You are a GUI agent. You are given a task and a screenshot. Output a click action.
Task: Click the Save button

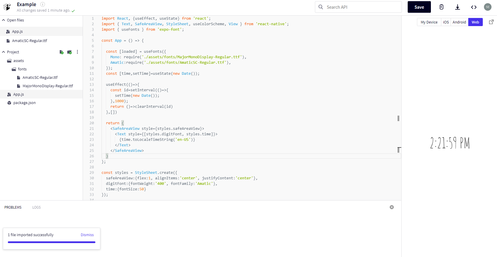(419, 7)
